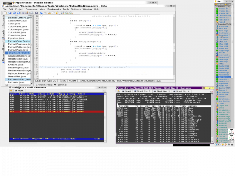This screenshot has width=235, height=176.
Task: Click the new session icon in Konsole tab bar
Action: [x=119, y=91]
